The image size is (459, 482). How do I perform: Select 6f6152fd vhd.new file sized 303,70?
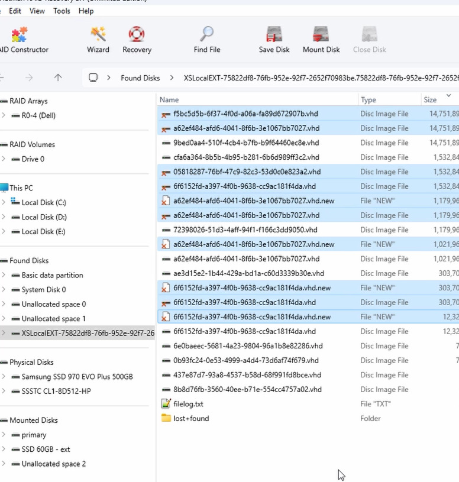click(308, 288)
